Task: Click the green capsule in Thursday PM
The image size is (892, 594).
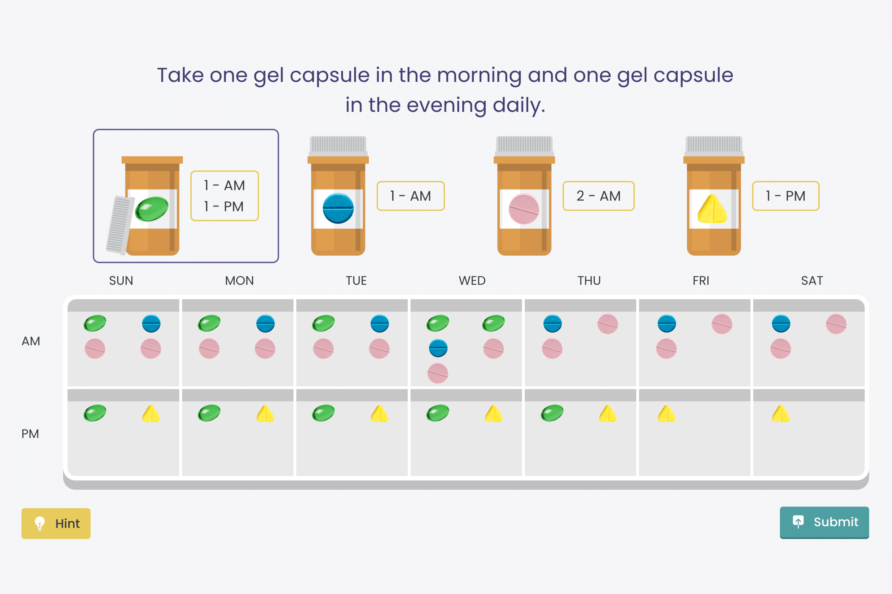Action: tap(552, 413)
